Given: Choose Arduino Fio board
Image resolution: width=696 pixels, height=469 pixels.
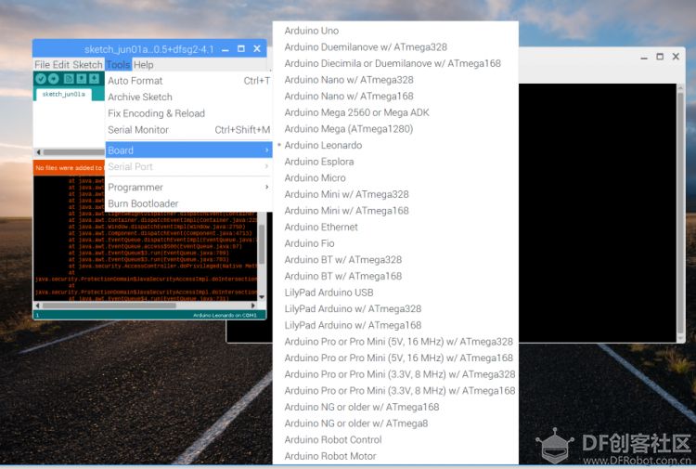Looking at the screenshot, I should [395, 243].
